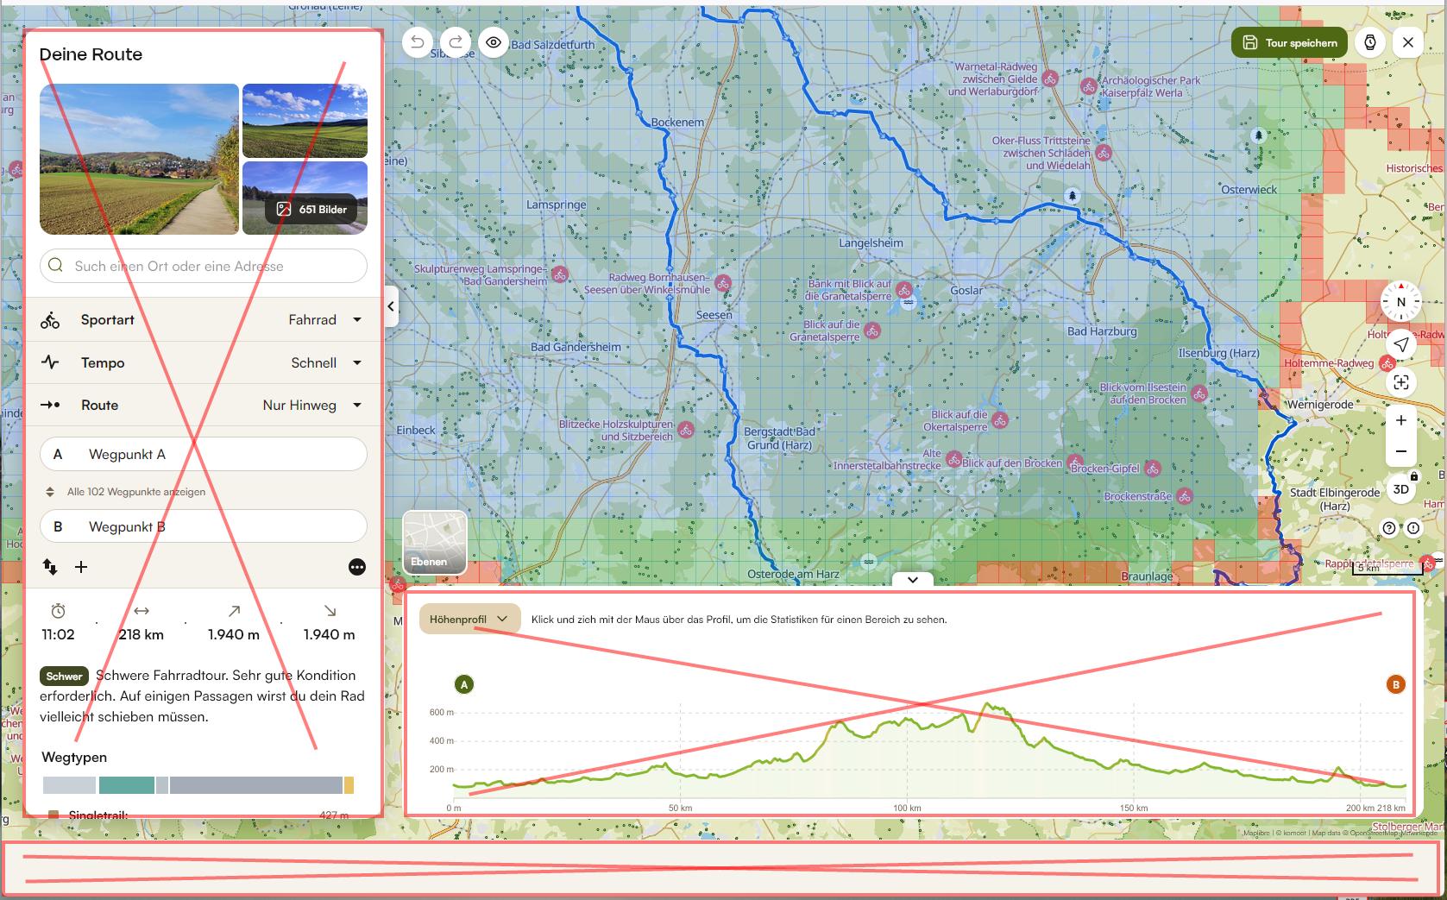The width and height of the screenshot is (1447, 900).
Task: Open the 651 Bilder gallery
Action: click(311, 209)
